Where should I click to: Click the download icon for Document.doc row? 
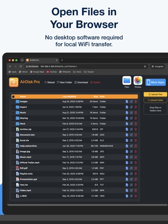point(127,135)
